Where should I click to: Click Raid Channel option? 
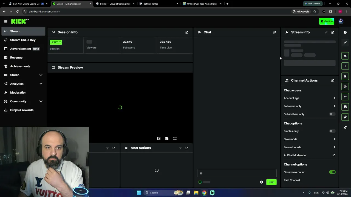tap(292, 180)
